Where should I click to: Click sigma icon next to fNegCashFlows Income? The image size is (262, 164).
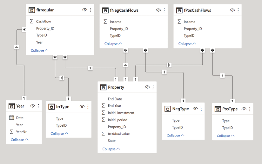point(105,22)
